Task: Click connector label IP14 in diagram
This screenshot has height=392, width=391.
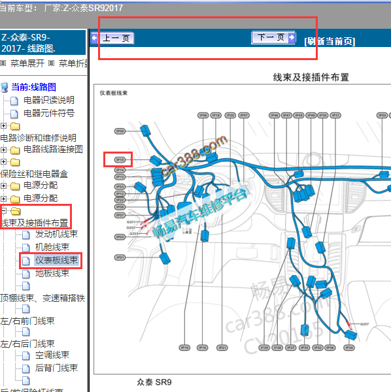Action: point(120,170)
